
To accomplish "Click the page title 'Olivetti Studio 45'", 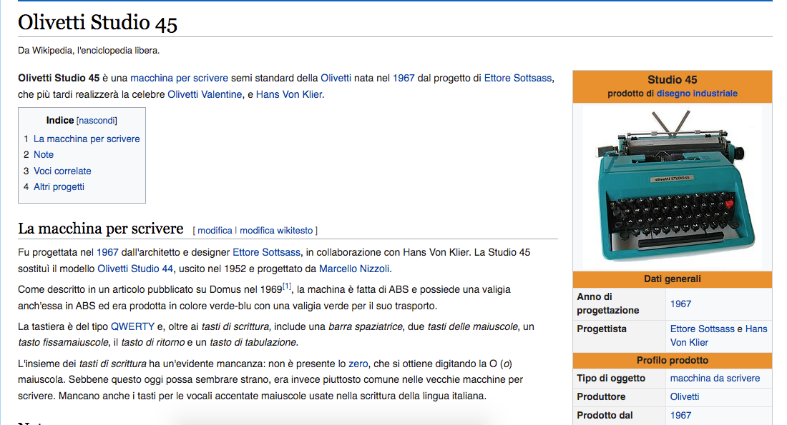I will coord(97,23).
